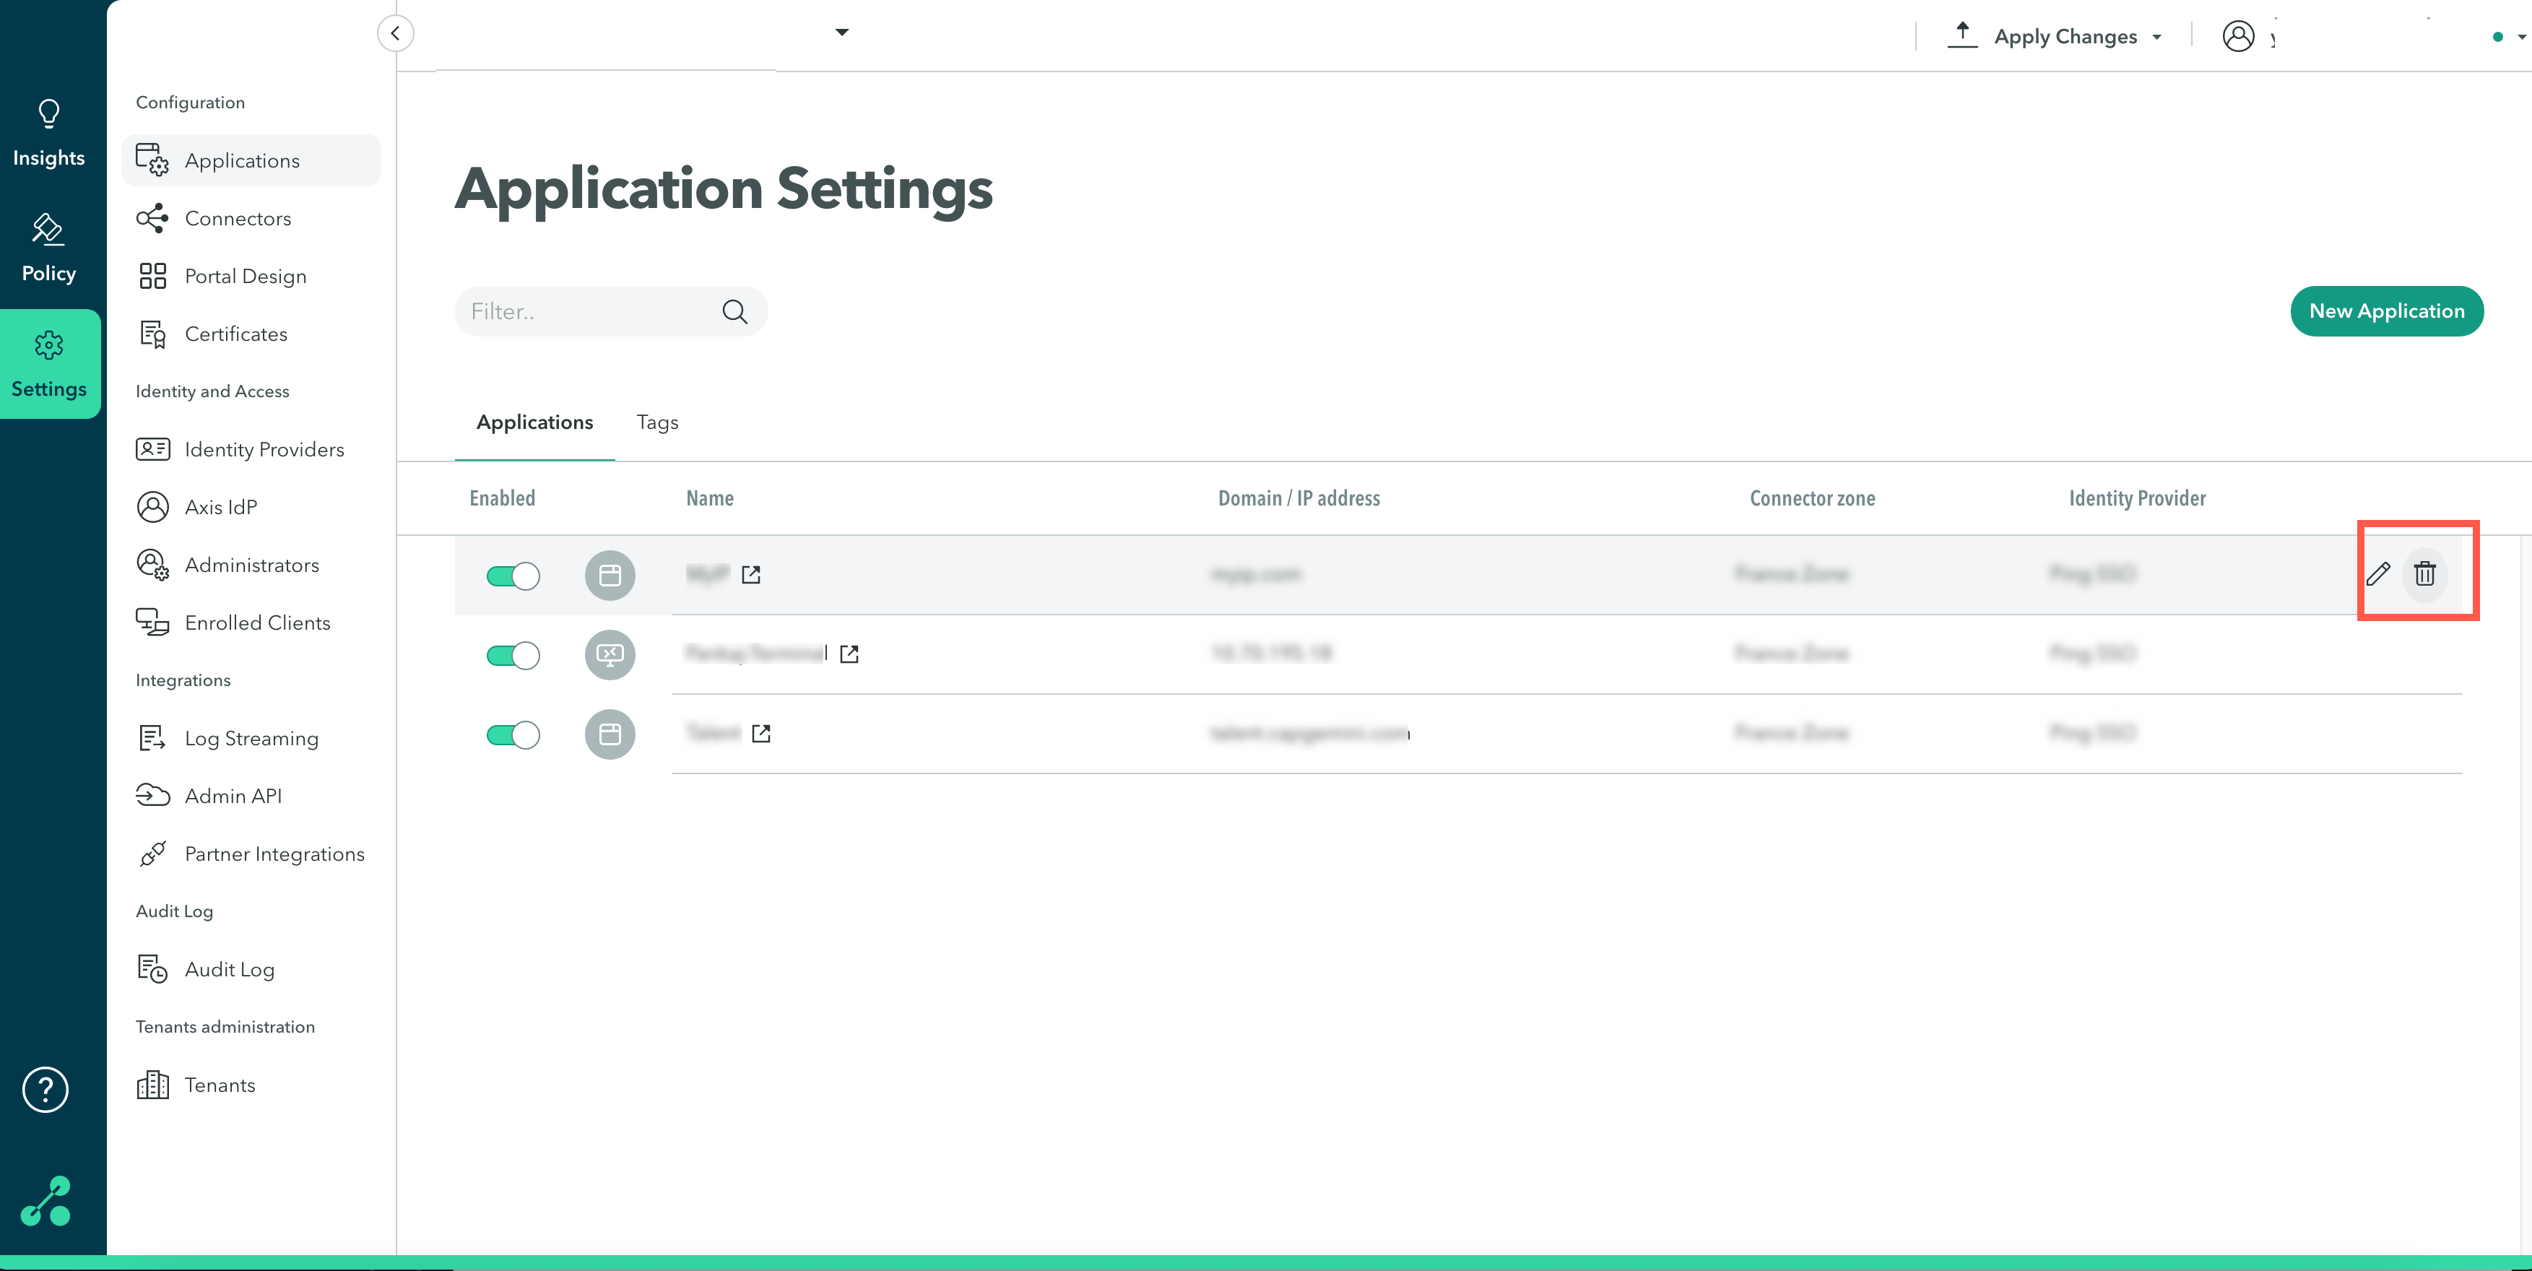This screenshot has width=2532, height=1271.
Task: Toggle the second application's enabled switch
Action: pos(512,656)
